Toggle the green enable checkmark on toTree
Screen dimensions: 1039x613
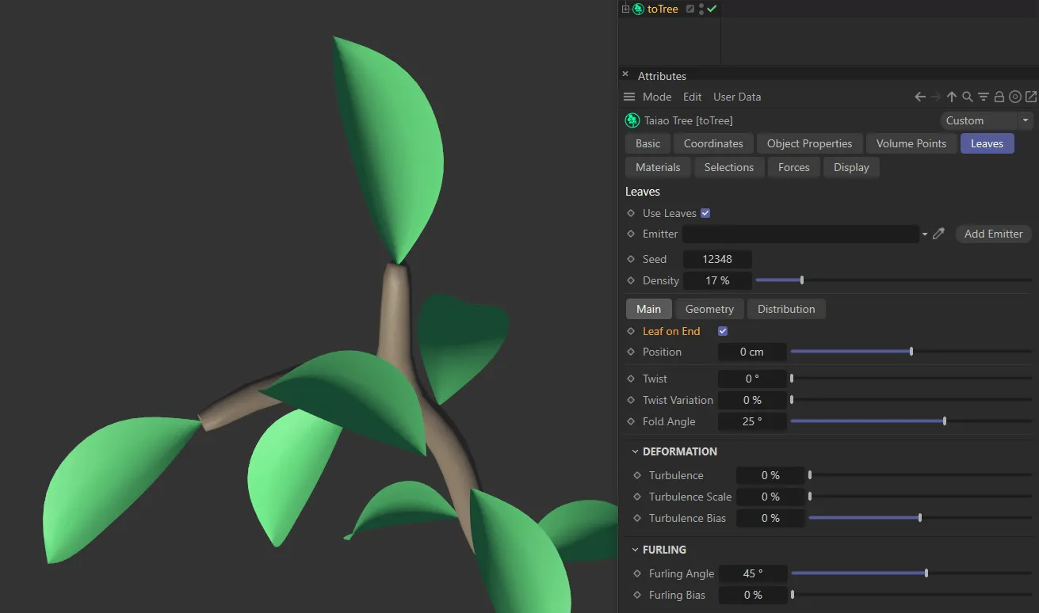710,9
